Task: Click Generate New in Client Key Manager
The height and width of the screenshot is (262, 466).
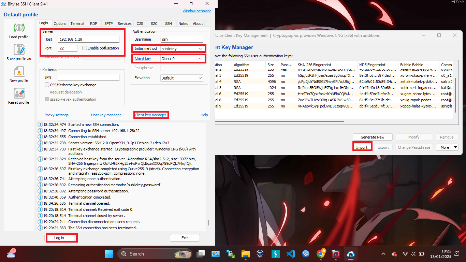Action: tap(373, 137)
